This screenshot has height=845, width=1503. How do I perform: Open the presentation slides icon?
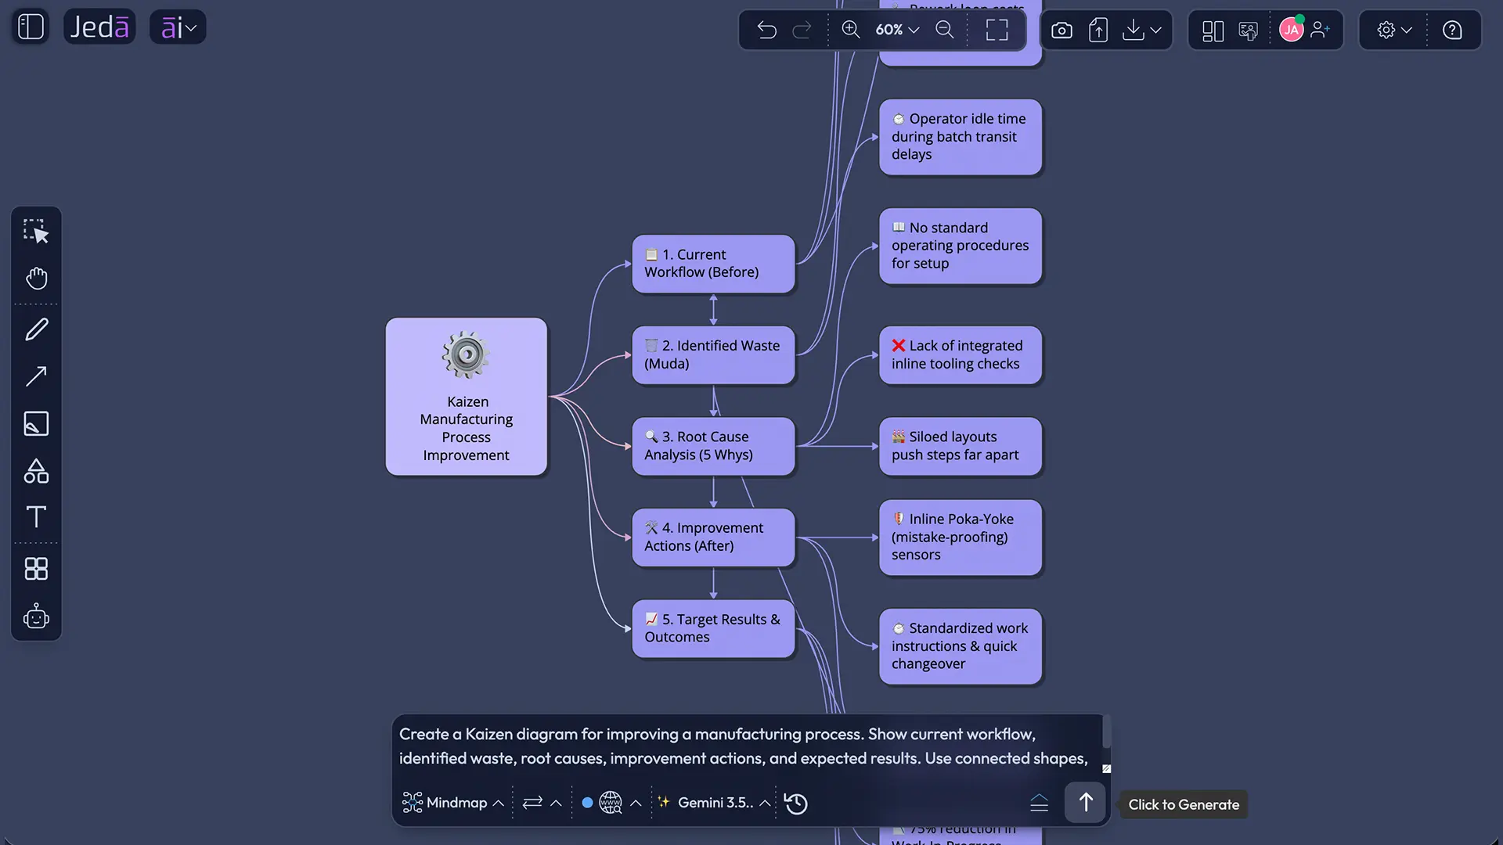(x=1249, y=31)
